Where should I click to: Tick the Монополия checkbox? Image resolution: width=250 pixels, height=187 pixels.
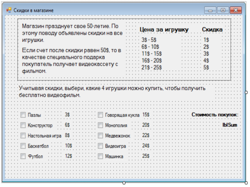(100, 125)
